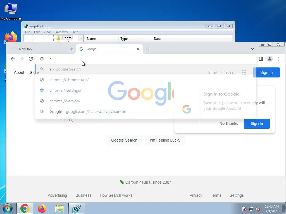Viewport: 286px width, 214px height.
Task: Click the Registry Editor taskbar icon
Action: click(77, 208)
